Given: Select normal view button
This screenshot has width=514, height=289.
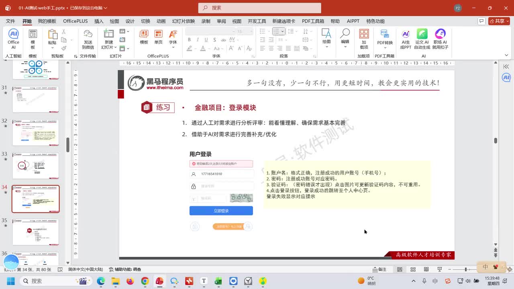Looking at the screenshot, I should [400, 269].
